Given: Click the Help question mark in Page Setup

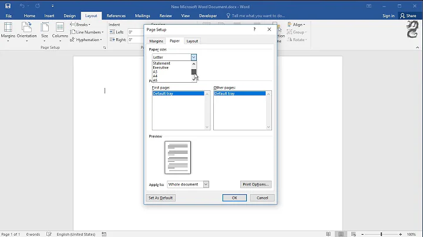Looking at the screenshot, I should (x=254, y=29).
